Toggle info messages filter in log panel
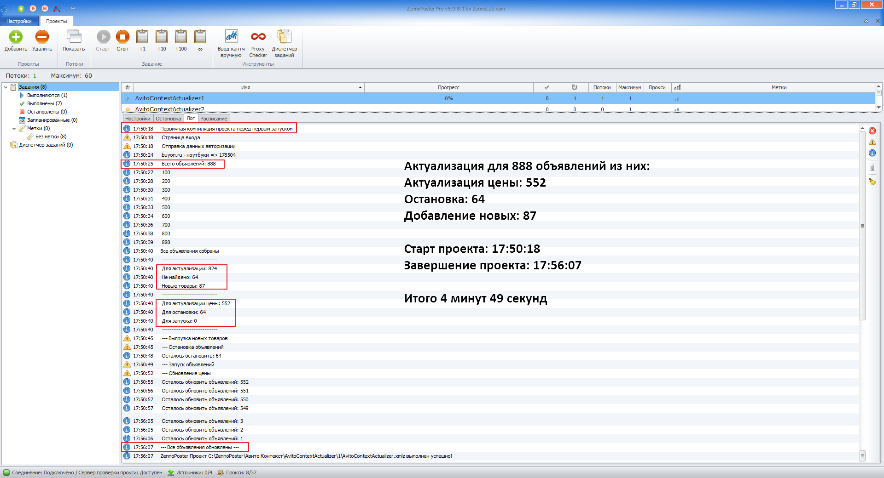Screen dimensions: 884x478 pyautogui.click(x=872, y=154)
